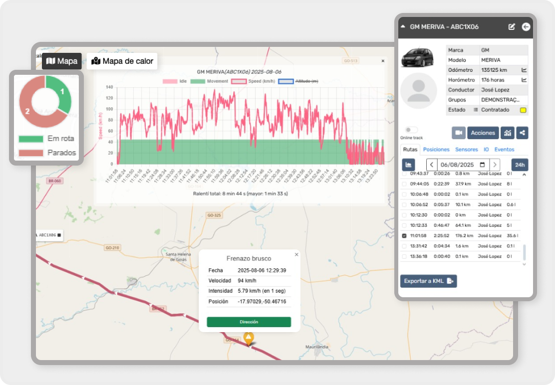Close the speed chart popup

coord(383,61)
